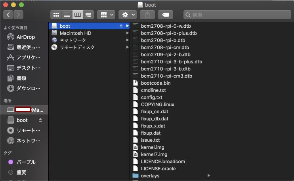This screenshot has width=294, height=181.
Task: Expand the overlays folder arrow
Action: coord(208,175)
